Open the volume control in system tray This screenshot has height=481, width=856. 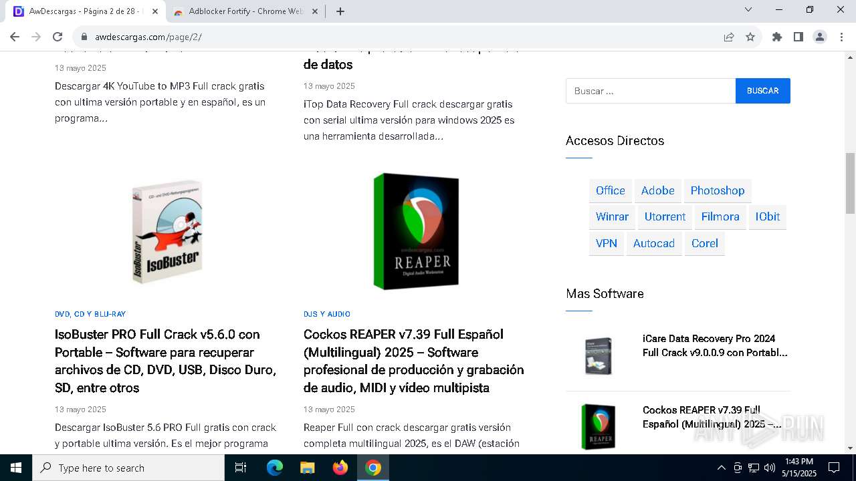(770, 468)
